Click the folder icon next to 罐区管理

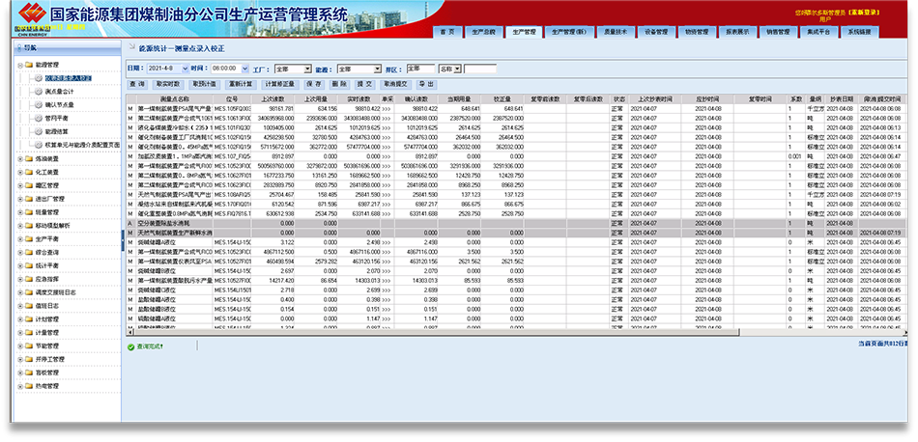point(29,186)
